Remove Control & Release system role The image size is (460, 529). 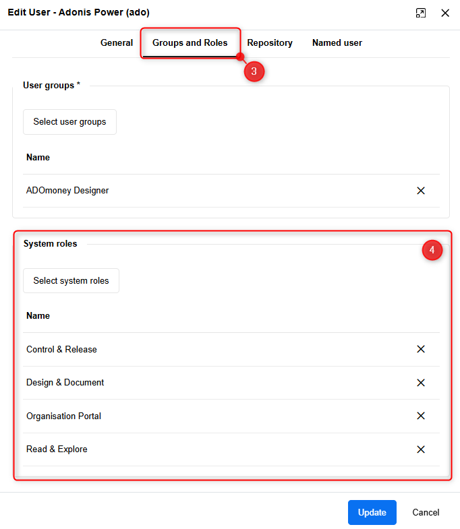(420, 349)
